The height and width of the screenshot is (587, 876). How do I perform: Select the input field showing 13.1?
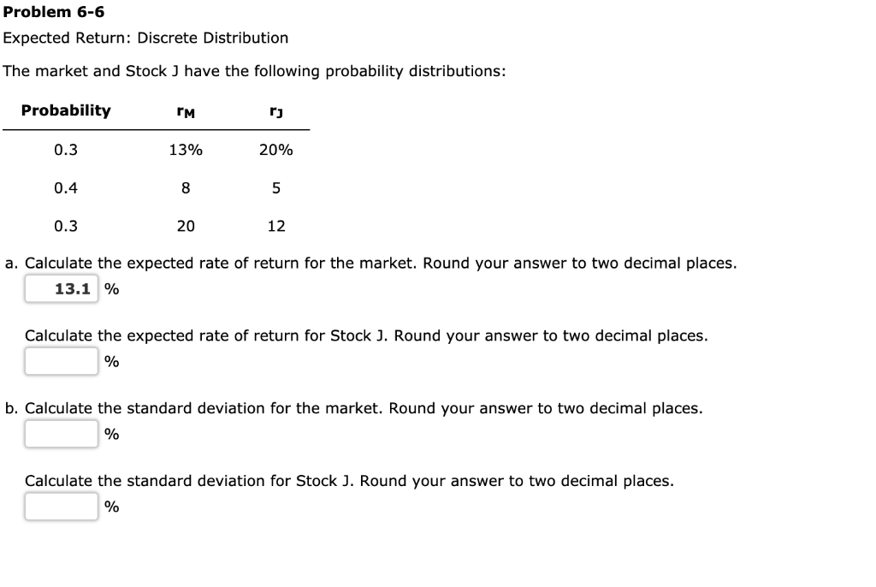(x=61, y=288)
